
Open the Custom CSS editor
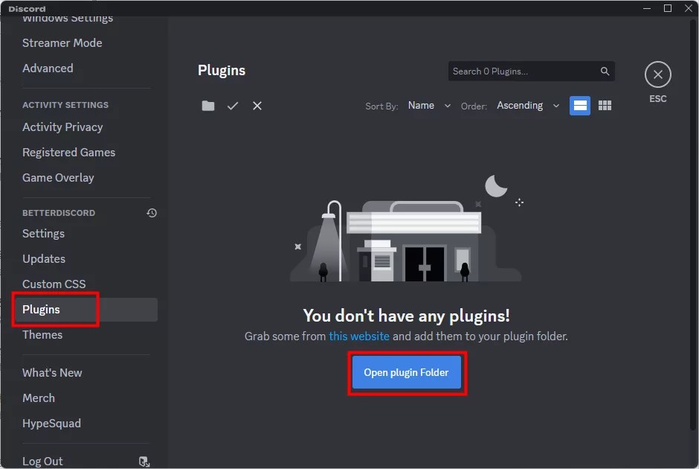[x=54, y=284]
